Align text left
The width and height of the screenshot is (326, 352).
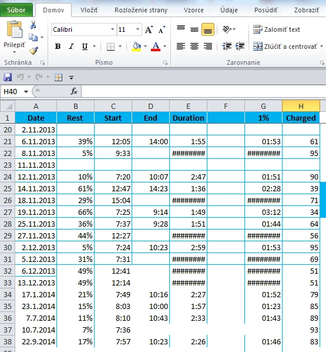[181, 47]
